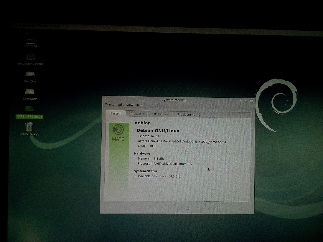
Task: Click the NTFS-NTFS-EHD1 volume icon
Action: coord(29,110)
